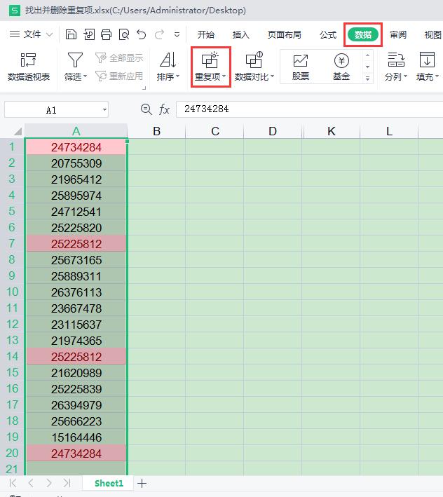Screen dimensions: 443x497
Task: Switch to the 视图 tab
Action: [x=433, y=34]
